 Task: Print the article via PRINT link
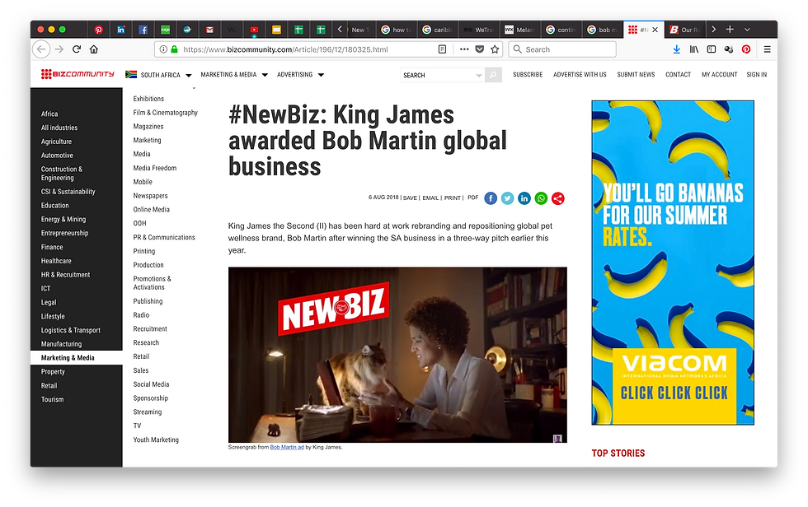[453, 198]
